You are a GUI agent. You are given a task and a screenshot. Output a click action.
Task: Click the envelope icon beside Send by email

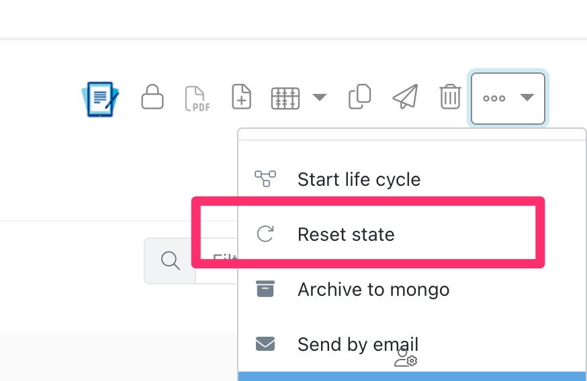tap(265, 345)
